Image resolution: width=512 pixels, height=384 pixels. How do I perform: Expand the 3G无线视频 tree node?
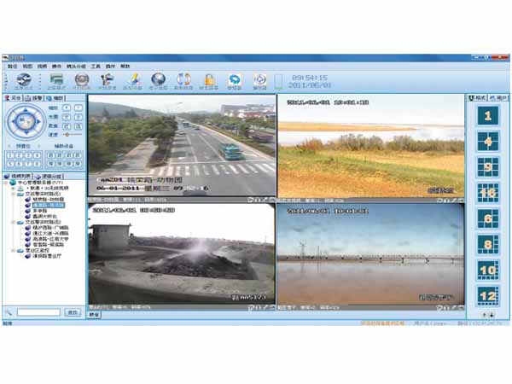13,189
